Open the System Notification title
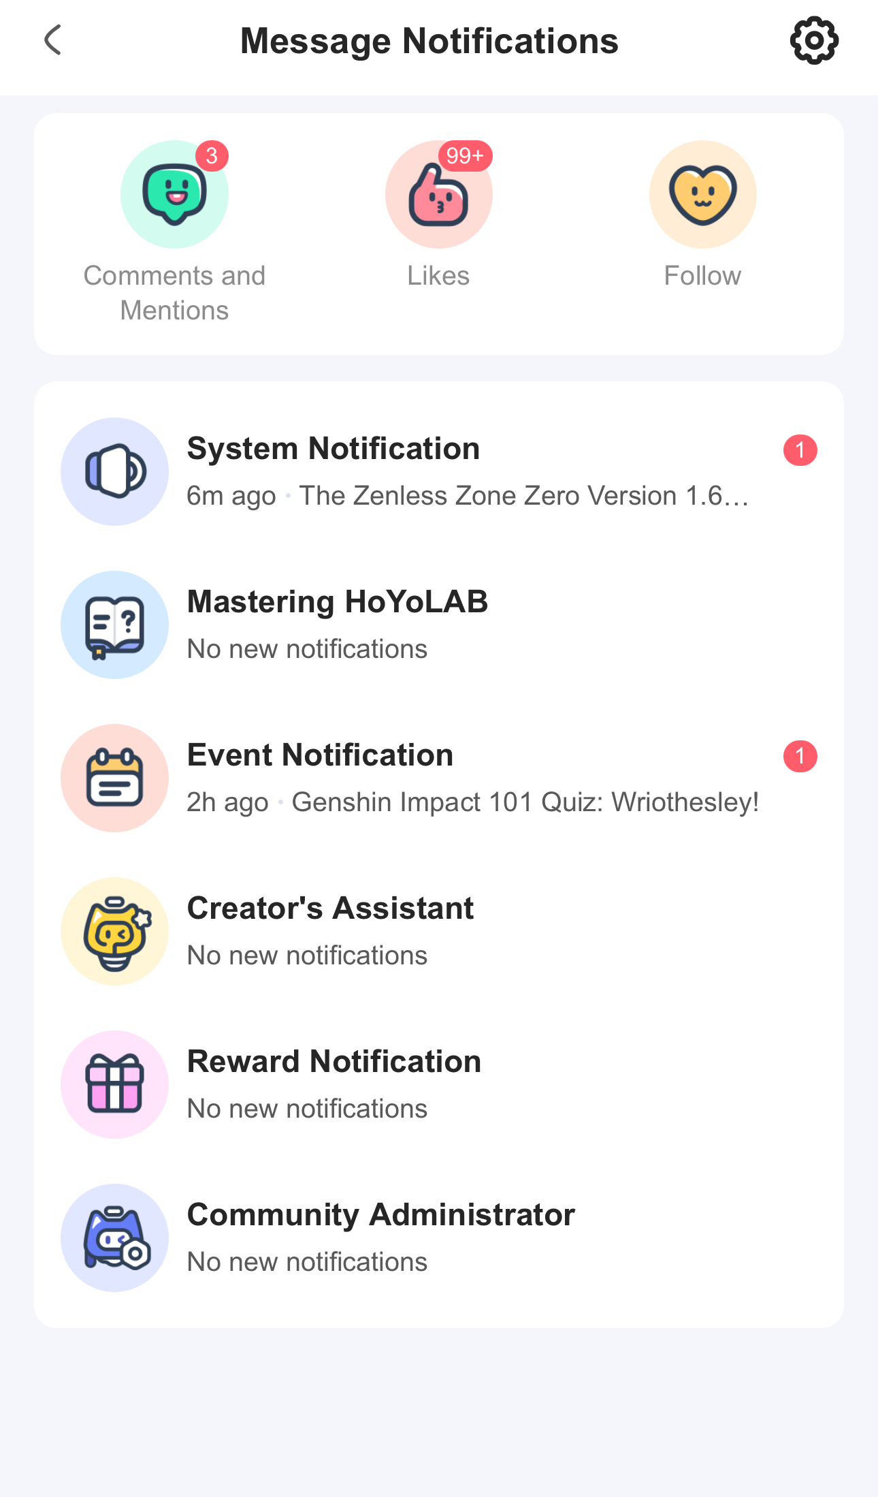 click(x=334, y=449)
